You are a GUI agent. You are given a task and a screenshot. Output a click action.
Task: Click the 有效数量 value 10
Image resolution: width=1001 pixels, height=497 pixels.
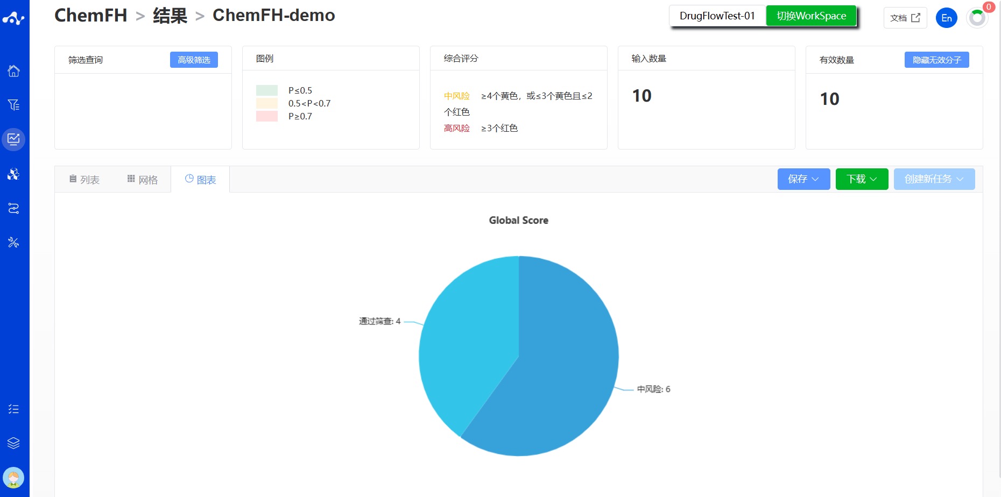coord(829,99)
